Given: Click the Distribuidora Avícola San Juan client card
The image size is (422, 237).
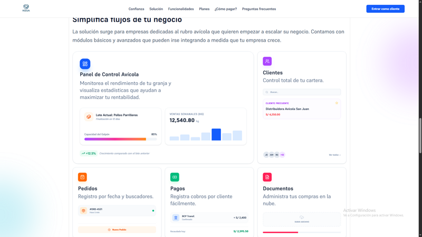Looking at the screenshot, I should 302,109.
